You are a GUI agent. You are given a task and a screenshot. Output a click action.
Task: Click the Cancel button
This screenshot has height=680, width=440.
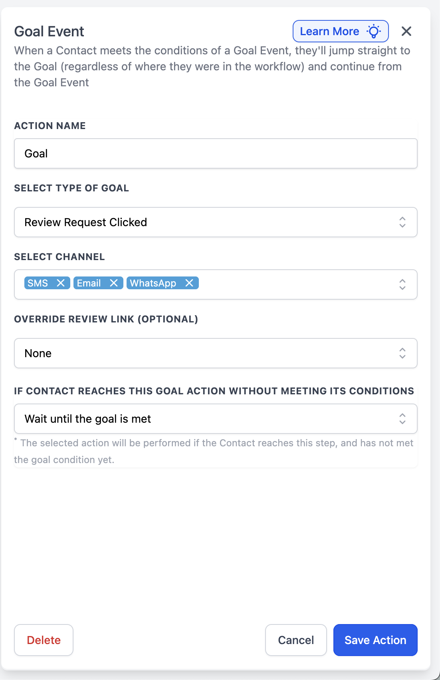point(296,640)
